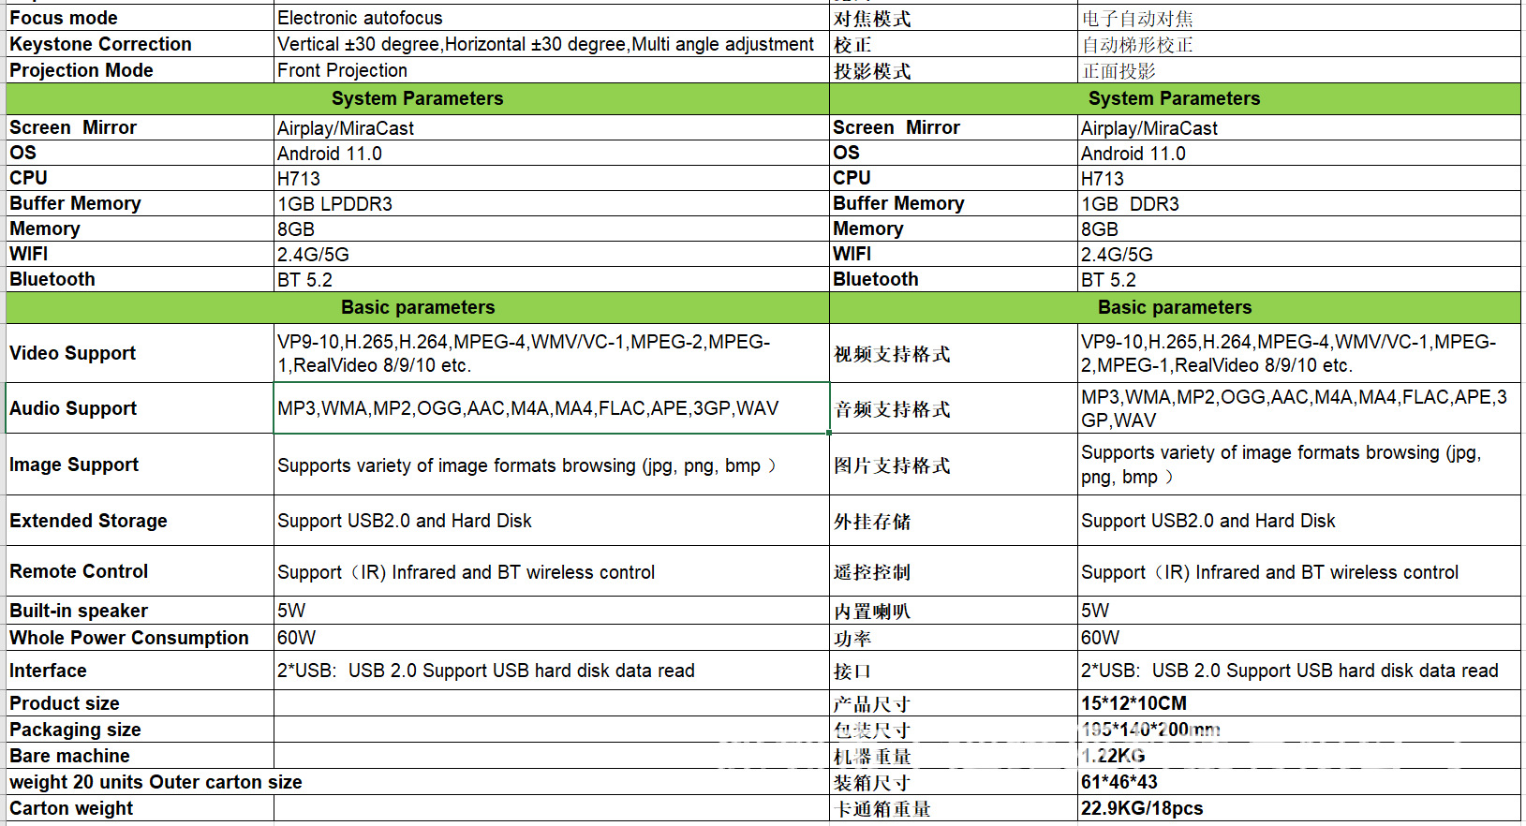
Task: Click the "产品尺寸" cell
Action: click(954, 703)
